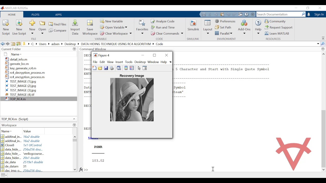Click Run and Time
The width and height of the screenshot is (326, 183).
pyautogui.click(x=162, y=27)
